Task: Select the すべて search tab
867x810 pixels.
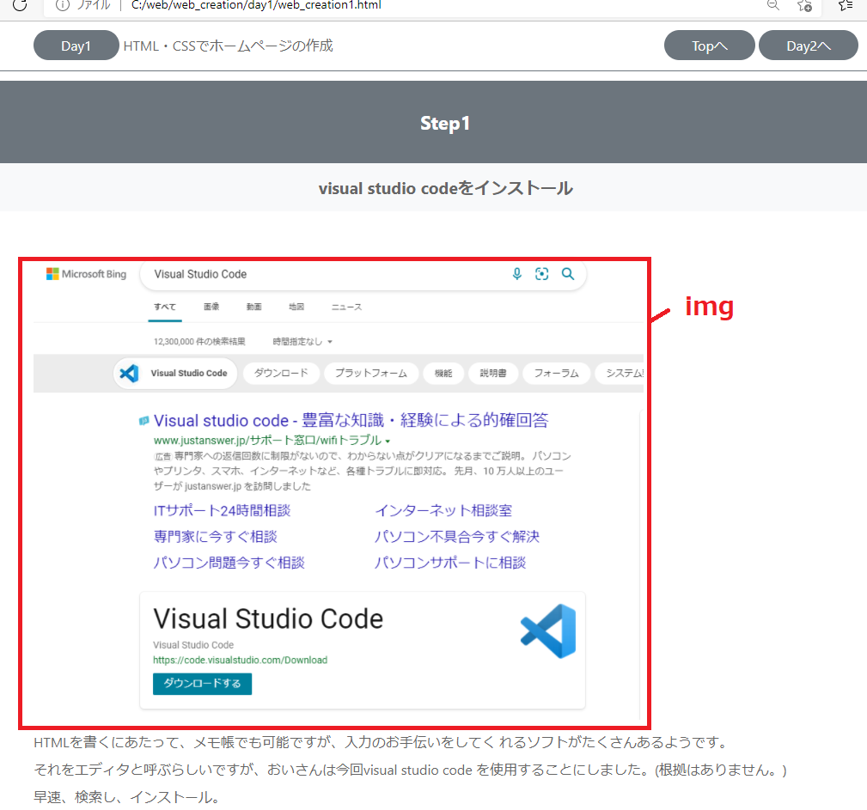Action: [x=165, y=307]
